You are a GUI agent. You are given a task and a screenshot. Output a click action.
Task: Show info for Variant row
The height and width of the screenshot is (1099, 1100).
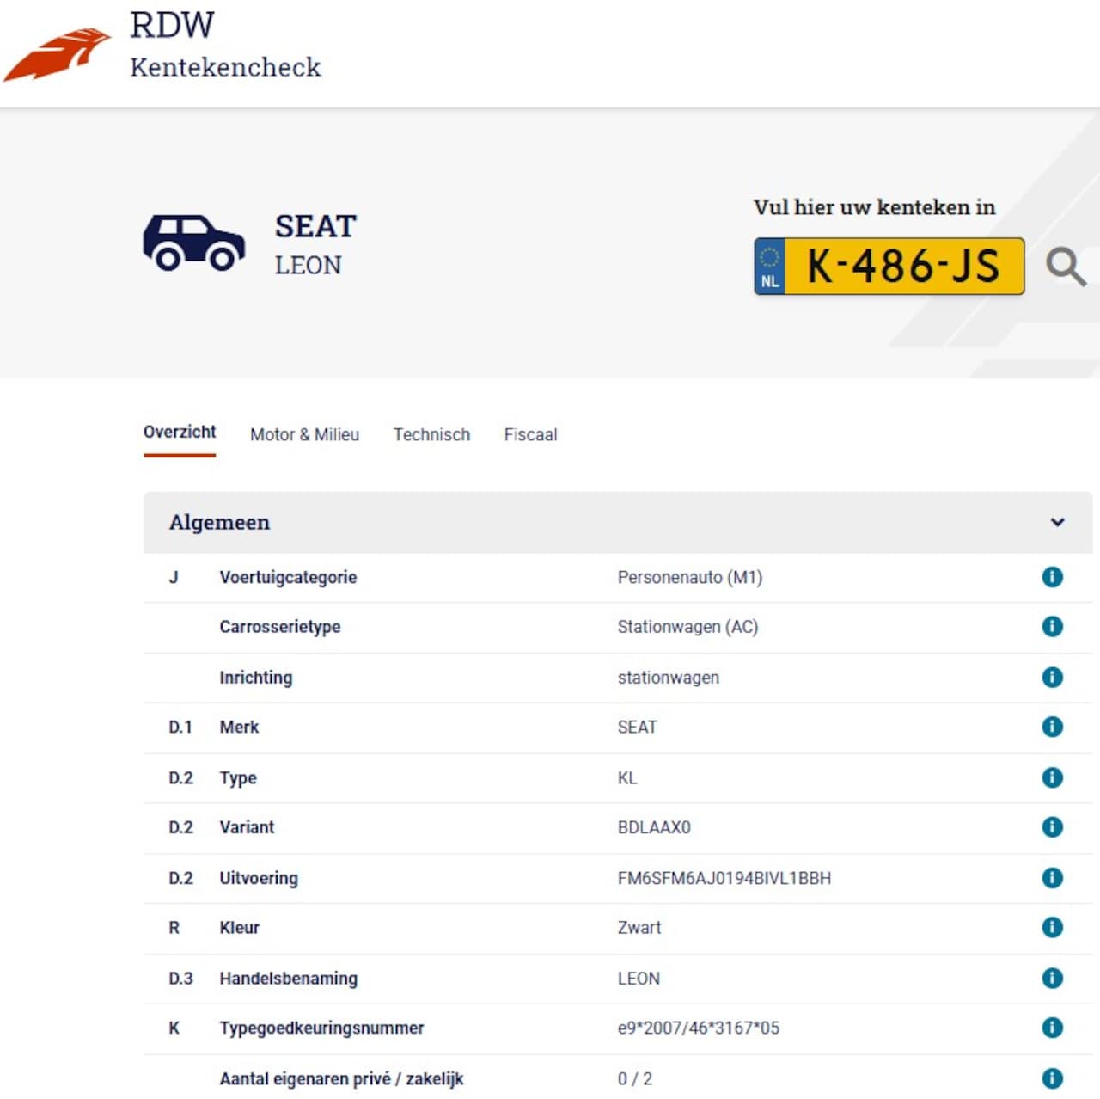point(1052,827)
